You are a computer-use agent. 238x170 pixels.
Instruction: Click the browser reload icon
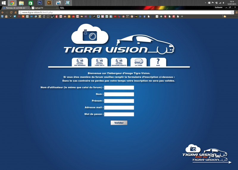11,13
